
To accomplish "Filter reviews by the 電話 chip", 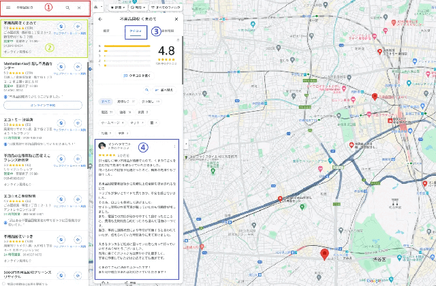I will pyautogui.click(x=107, y=112).
